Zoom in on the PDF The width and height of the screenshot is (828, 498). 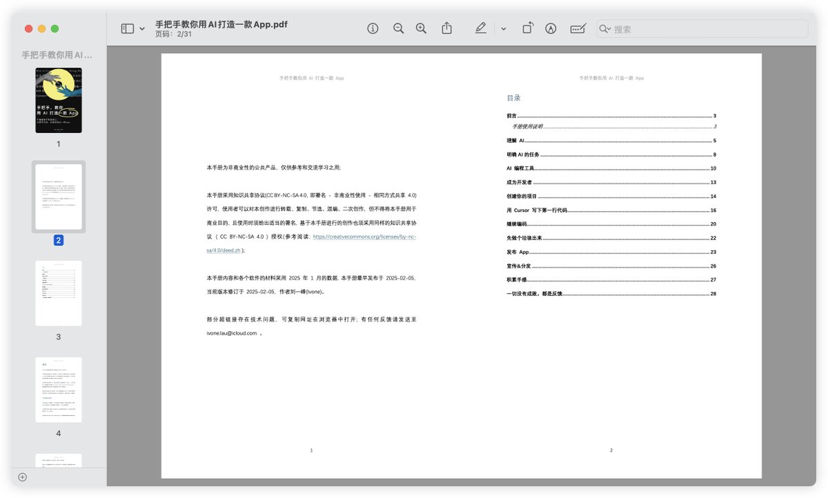coord(421,28)
